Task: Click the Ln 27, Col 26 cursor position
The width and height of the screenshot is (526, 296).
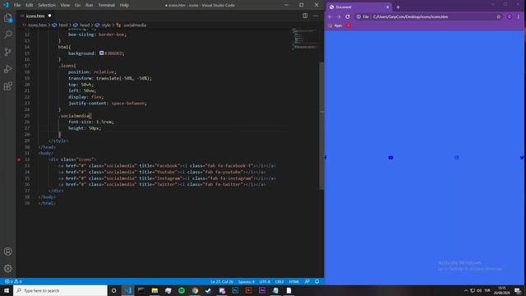Action: [x=221, y=281]
